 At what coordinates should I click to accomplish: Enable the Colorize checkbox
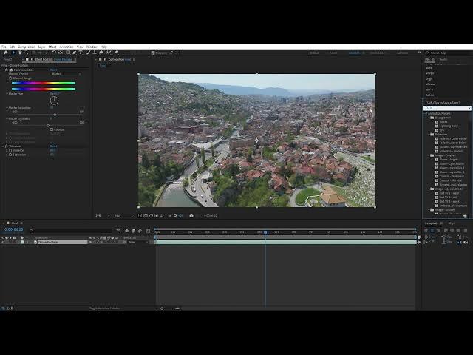coord(52,129)
